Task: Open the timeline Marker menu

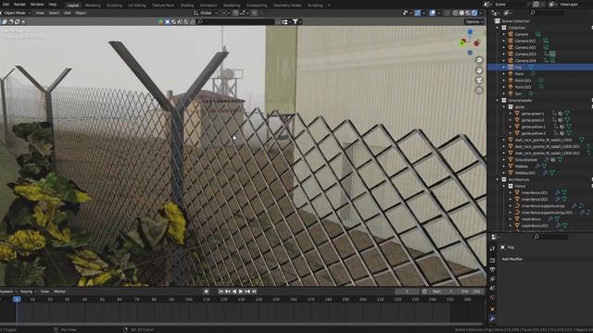Action: [59, 291]
